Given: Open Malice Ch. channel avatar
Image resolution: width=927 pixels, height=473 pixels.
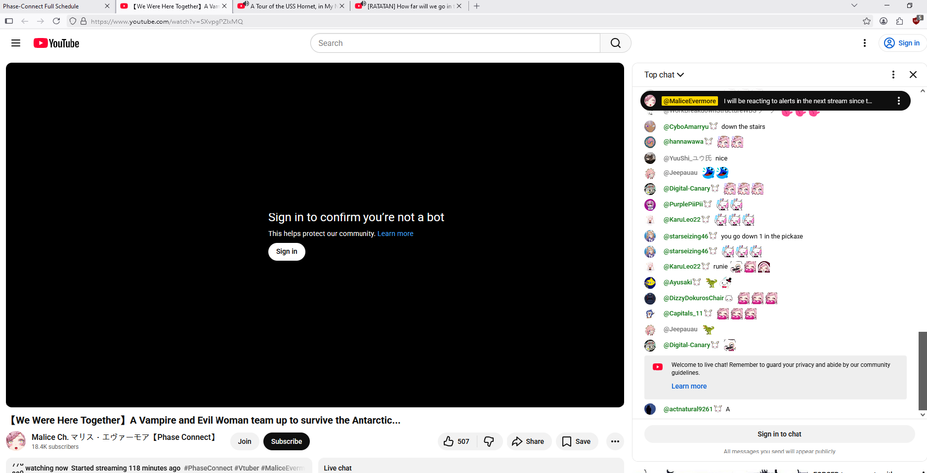Looking at the screenshot, I should 16,441.
